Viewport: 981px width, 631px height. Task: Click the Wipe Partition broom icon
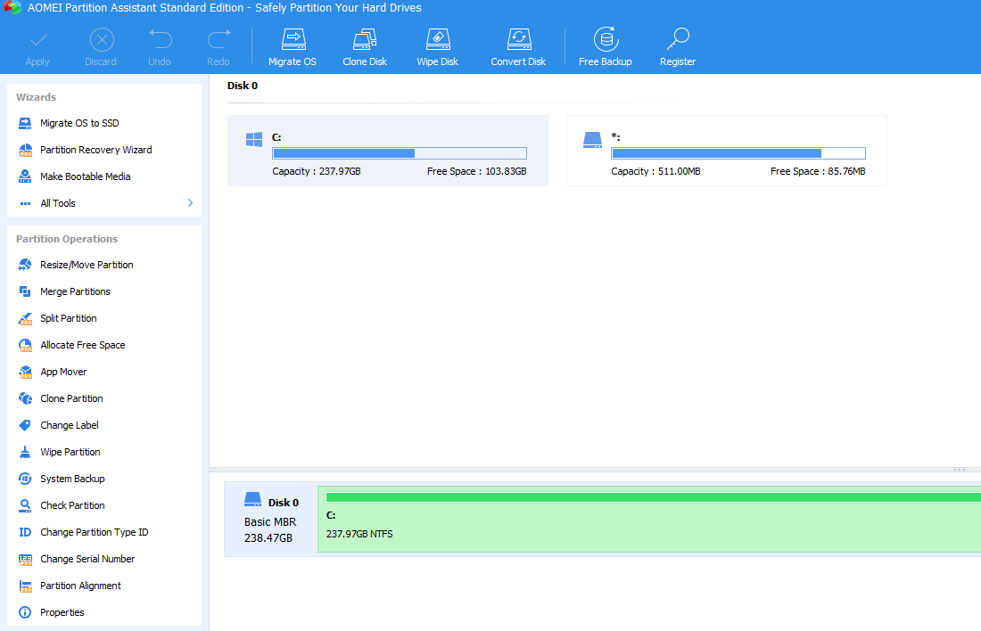pyautogui.click(x=25, y=452)
